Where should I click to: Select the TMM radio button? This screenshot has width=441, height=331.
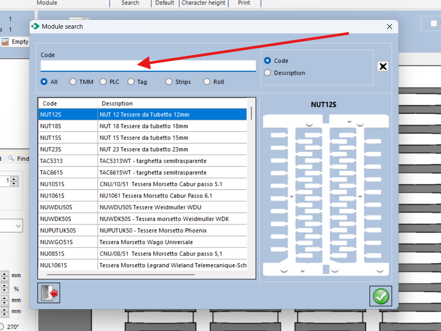[73, 82]
